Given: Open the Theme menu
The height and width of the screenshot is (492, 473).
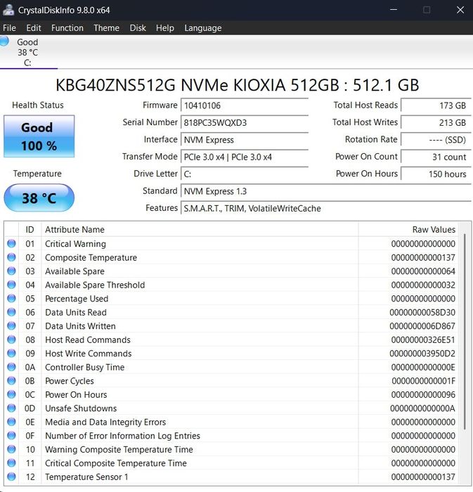Looking at the screenshot, I should click(106, 28).
